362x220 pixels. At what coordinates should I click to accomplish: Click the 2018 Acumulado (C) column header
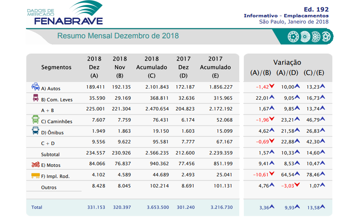152,67
